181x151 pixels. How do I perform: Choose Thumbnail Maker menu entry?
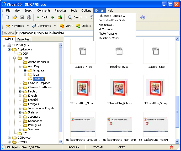(x=115, y=38)
